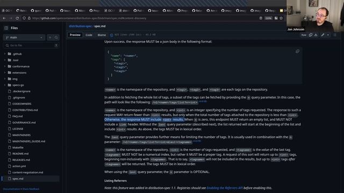Open search icon next to branch selector
This screenshot has height=193, width=344.
[x=56, y=38]
